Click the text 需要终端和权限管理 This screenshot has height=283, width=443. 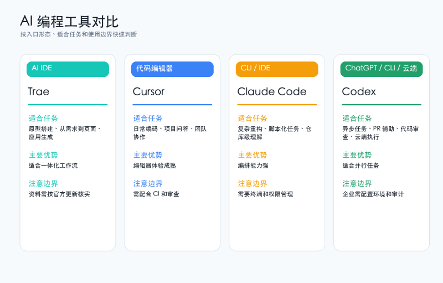point(265,194)
